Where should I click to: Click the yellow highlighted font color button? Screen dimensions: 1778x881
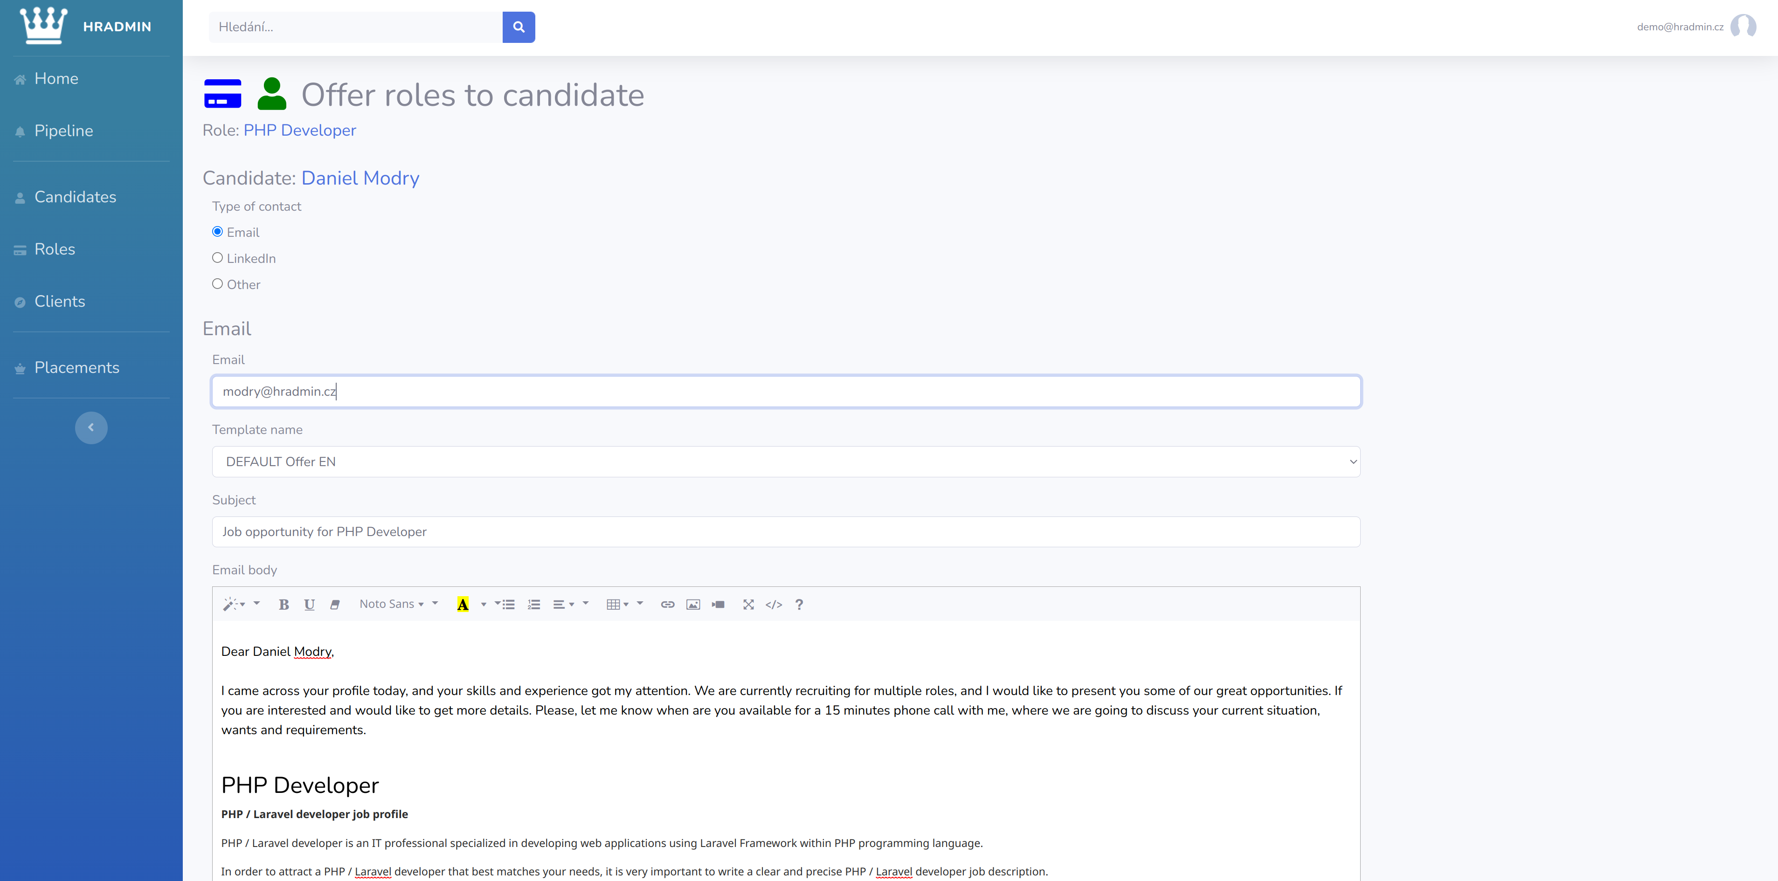[463, 605]
